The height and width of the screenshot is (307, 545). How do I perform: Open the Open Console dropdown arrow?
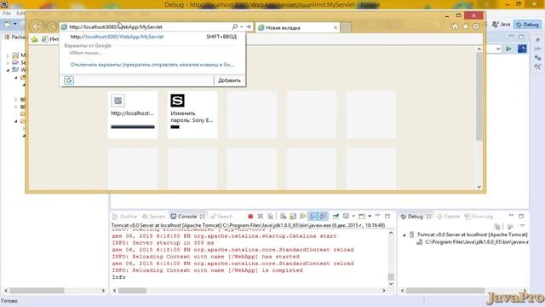click(370, 216)
